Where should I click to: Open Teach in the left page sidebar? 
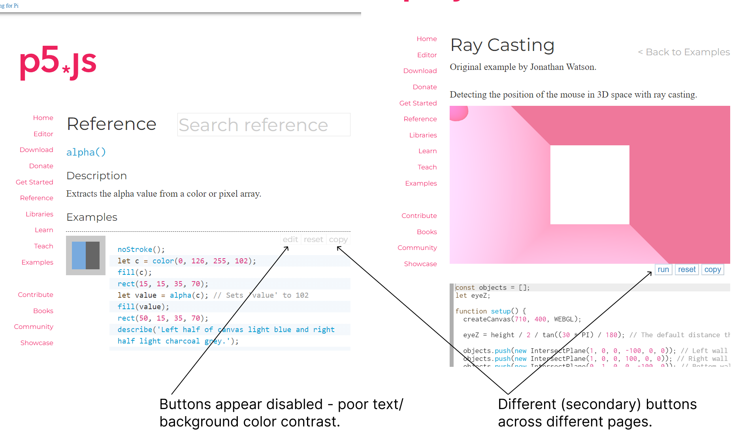click(43, 246)
